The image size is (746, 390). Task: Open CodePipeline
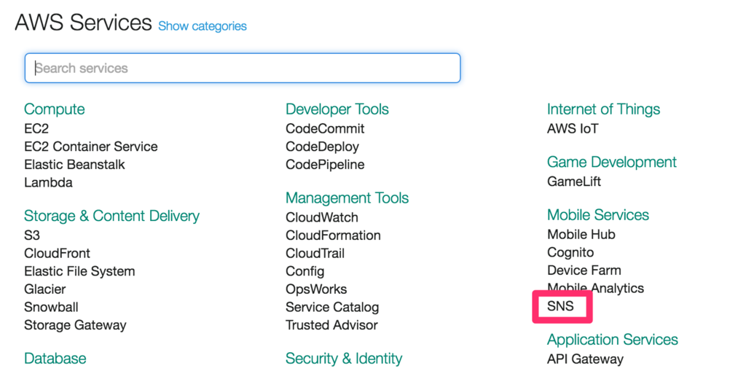coord(325,165)
